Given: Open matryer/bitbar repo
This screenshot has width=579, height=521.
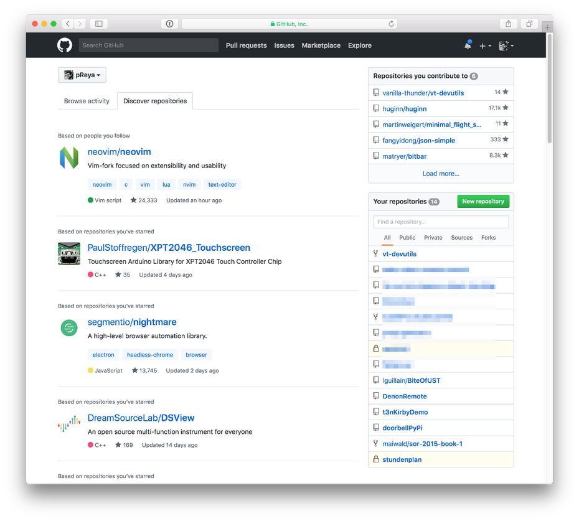Looking at the screenshot, I should click(x=404, y=157).
